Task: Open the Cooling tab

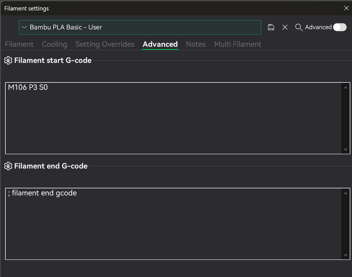Action: [55, 44]
